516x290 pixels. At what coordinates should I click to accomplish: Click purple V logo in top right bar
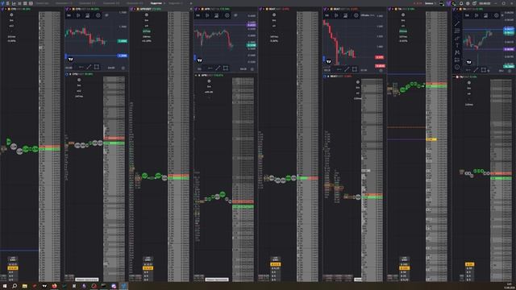tap(448, 3)
